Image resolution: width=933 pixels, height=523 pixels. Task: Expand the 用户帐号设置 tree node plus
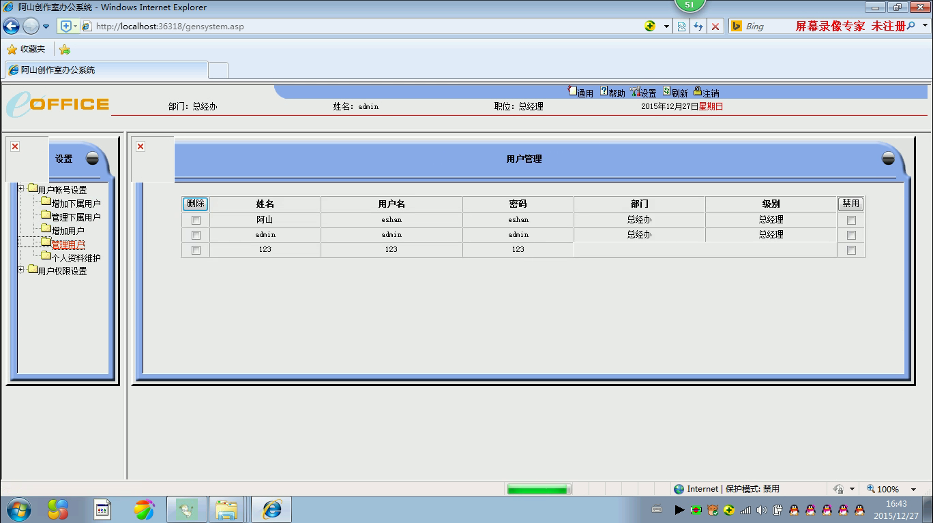pyautogui.click(x=21, y=188)
